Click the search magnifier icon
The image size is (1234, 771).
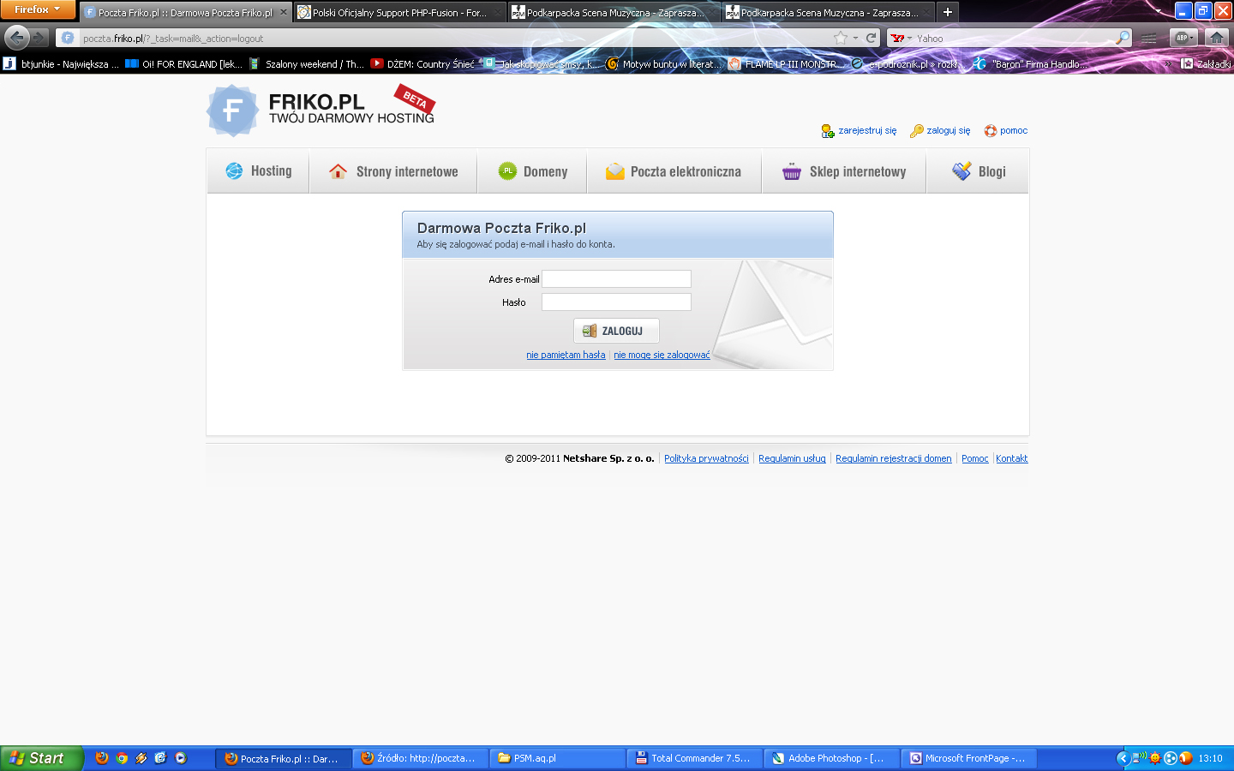[1123, 38]
